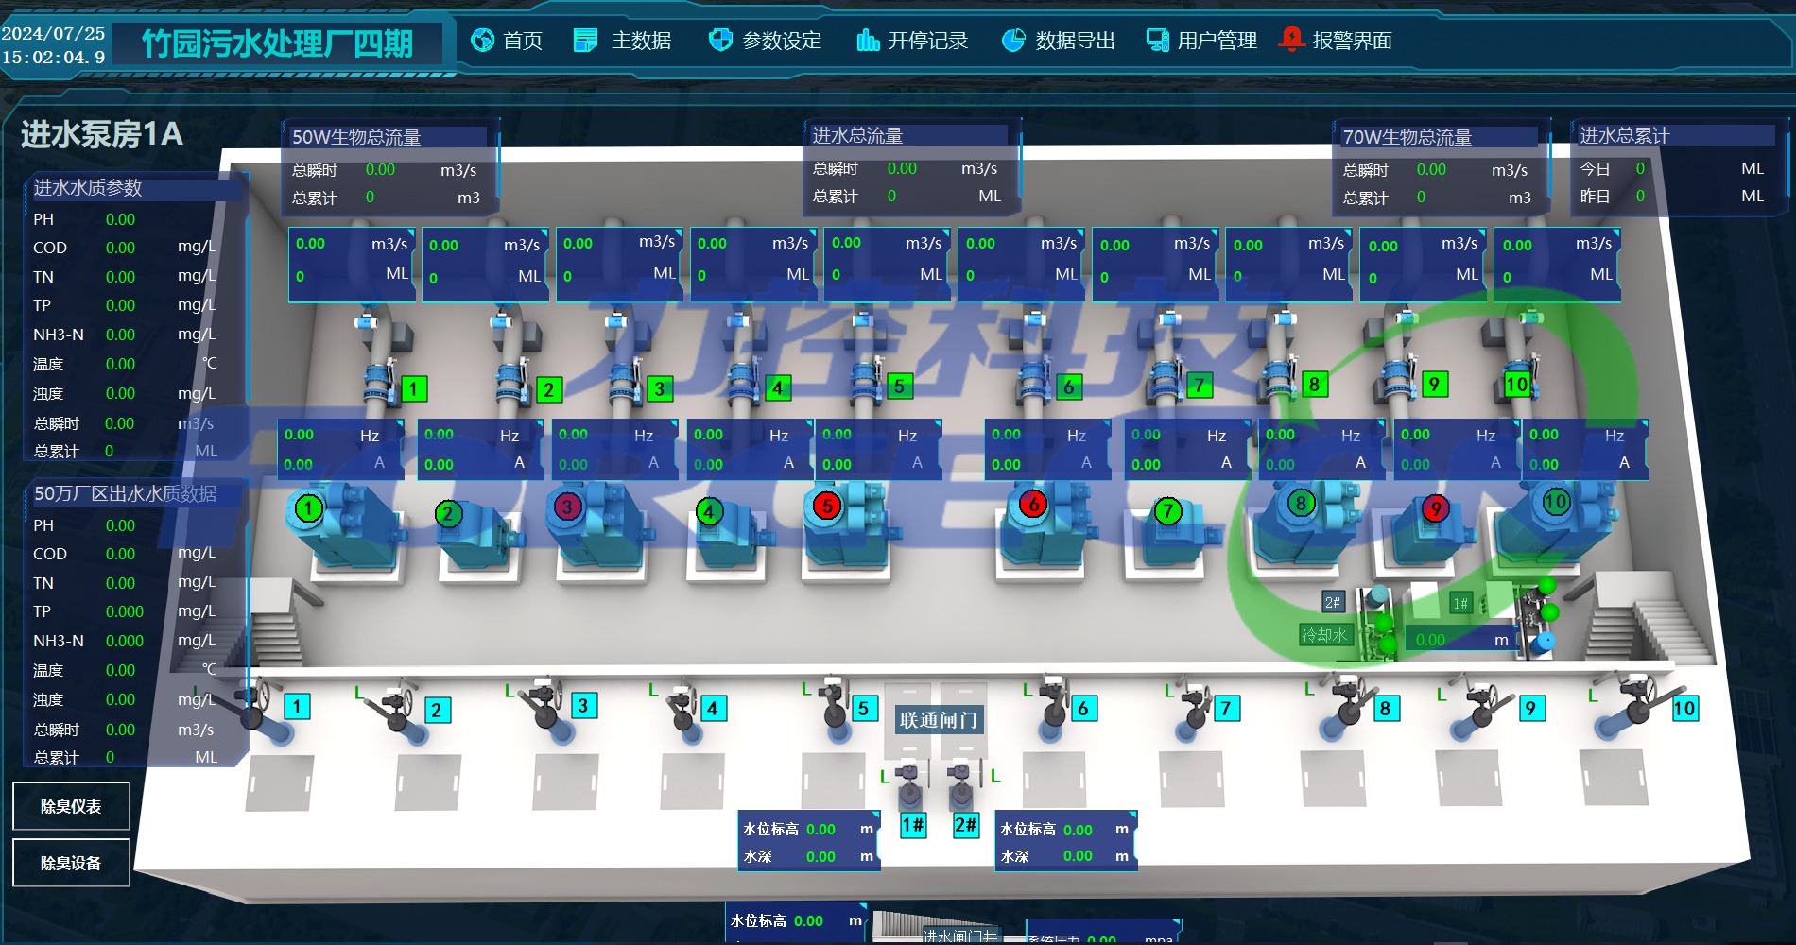Click the first pump flow m3/s panel
Viewport: 1796px width, 945px height.
(353, 265)
